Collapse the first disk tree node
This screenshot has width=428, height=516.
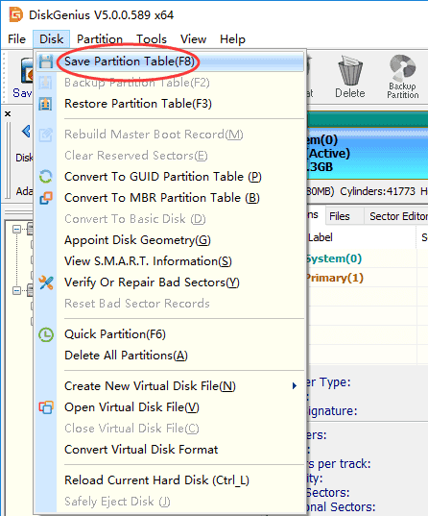tap(16, 229)
